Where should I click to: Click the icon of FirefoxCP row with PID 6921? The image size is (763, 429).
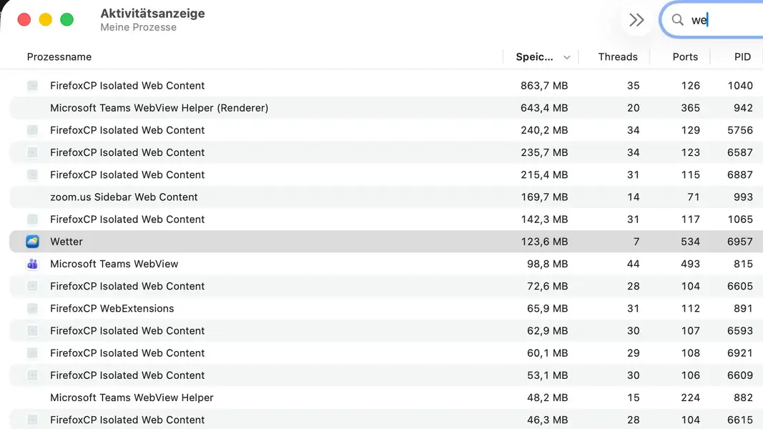point(33,353)
